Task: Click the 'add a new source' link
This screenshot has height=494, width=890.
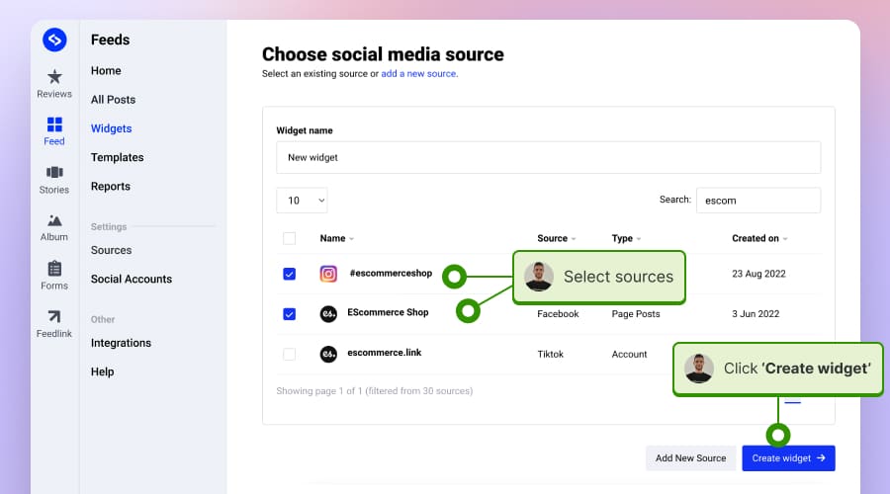Action: [x=418, y=74]
